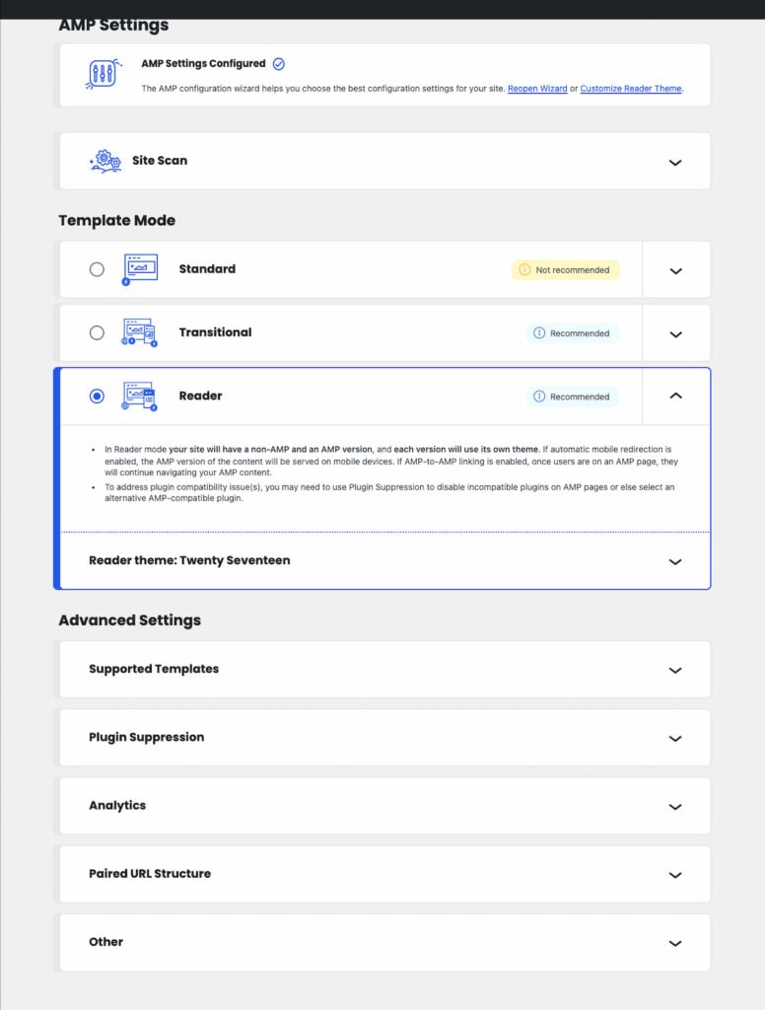The width and height of the screenshot is (765, 1010).
Task: Select the Transitional template mode radio button
Action: point(97,332)
